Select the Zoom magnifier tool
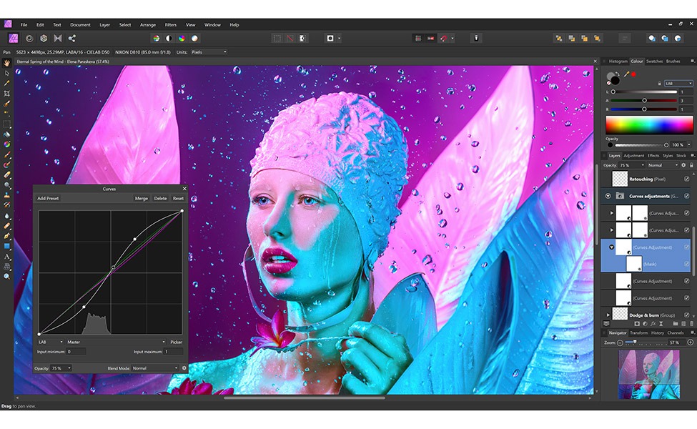Image resolution: width=697 pixels, height=429 pixels. click(6, 277)
